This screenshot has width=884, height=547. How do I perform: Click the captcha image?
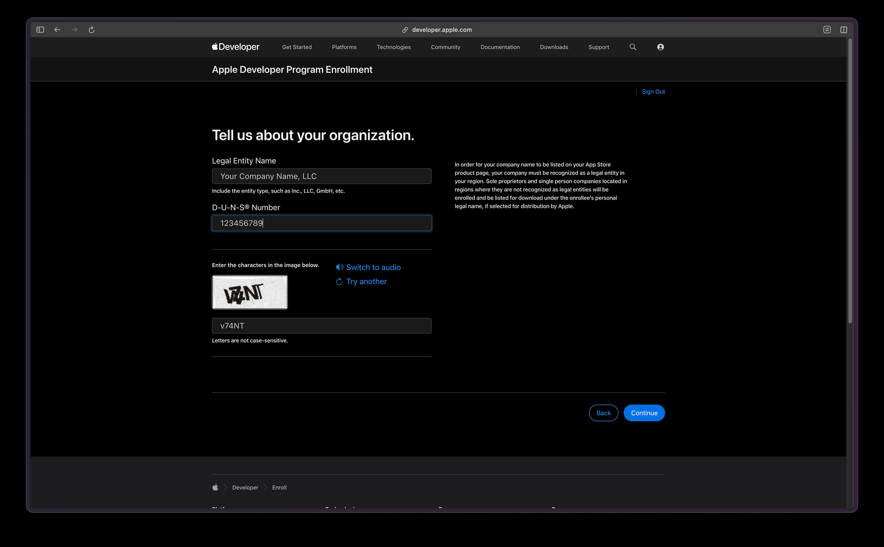pyautogui.click(x=250, y=292)
